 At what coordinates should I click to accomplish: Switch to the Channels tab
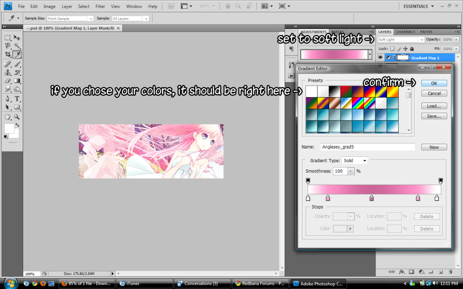[x=406, y=32]
